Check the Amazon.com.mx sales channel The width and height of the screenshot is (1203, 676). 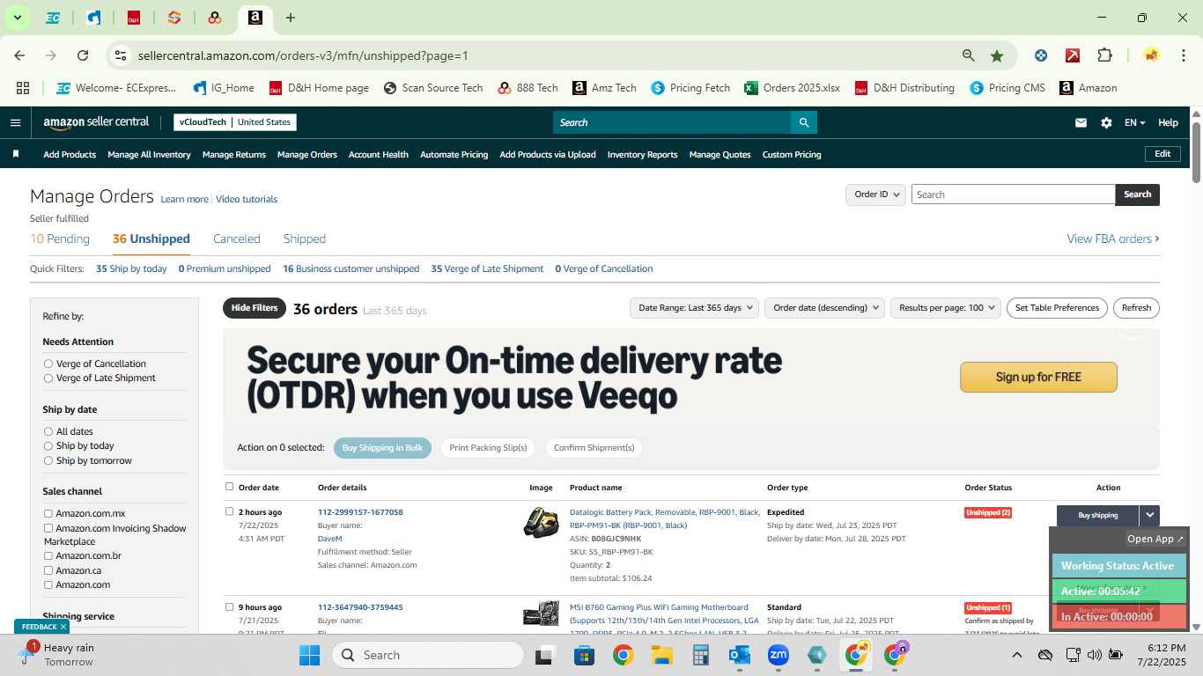(x=48, y=513)
